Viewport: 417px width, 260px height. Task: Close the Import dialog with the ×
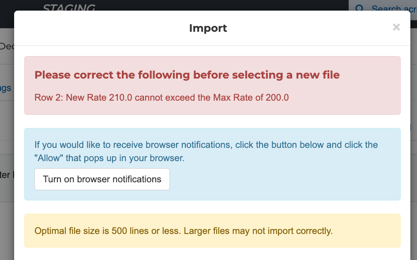click(396, 27)
